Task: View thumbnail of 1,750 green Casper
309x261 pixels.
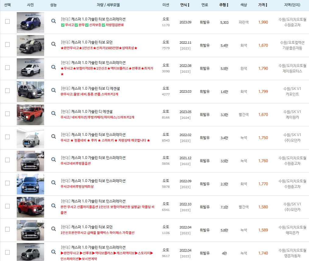Action: [30, 138]
